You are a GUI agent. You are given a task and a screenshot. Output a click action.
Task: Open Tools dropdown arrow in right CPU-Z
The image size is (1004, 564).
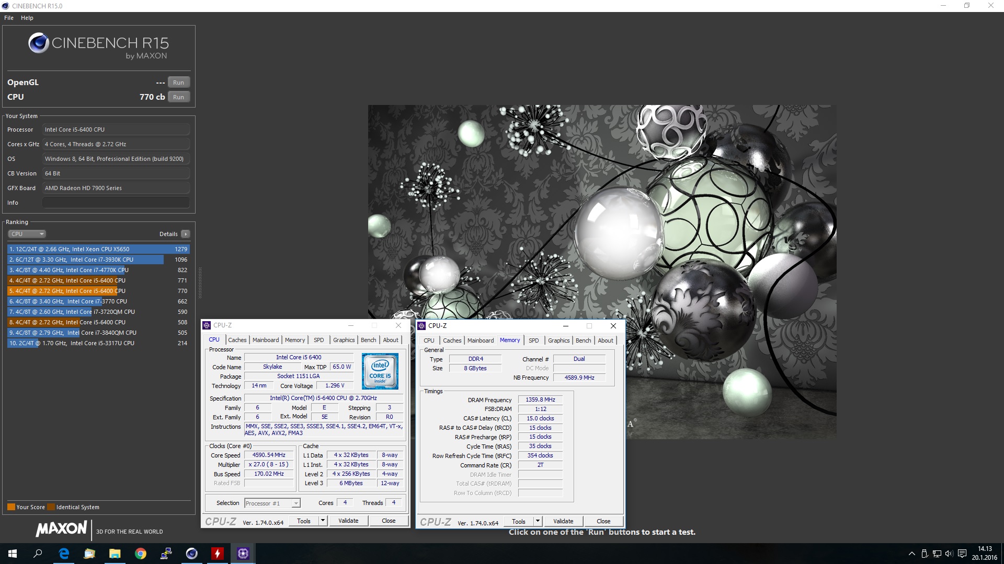[538, 521]
